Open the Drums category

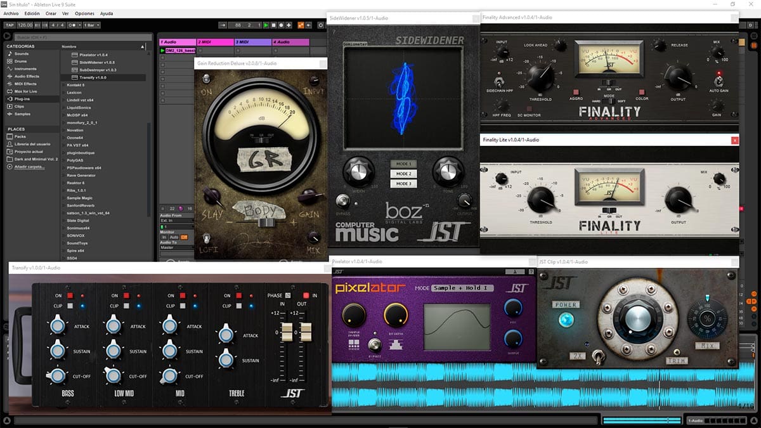point(21,62)
